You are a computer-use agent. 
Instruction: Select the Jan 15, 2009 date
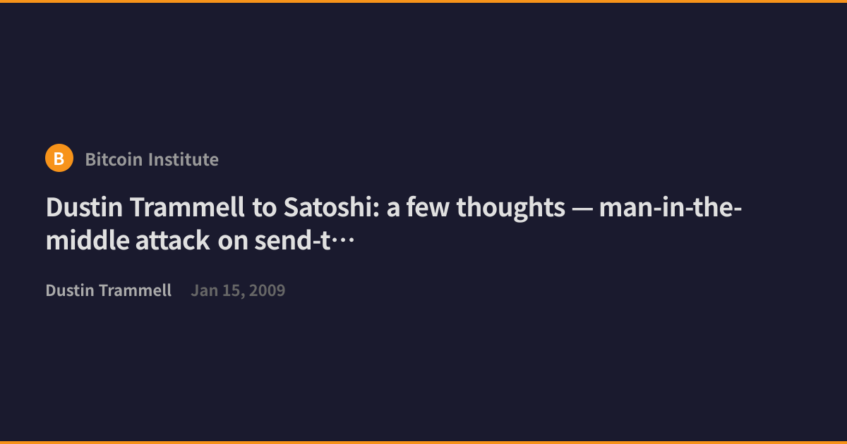238,290
